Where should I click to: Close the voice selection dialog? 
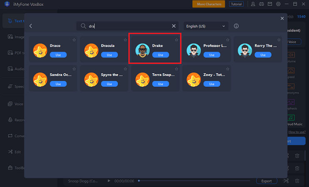(x=282, y=18)
